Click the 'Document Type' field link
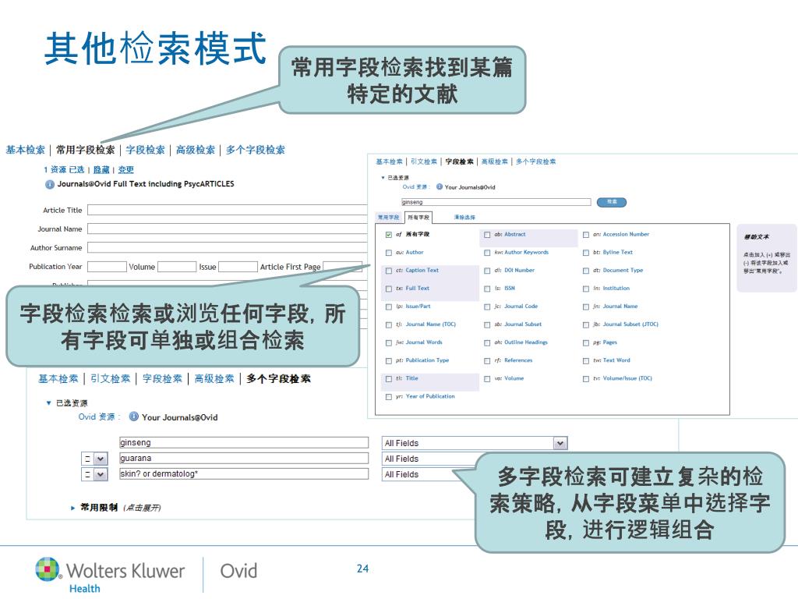Image resolution: width=798 pixels, height=599 pixels. point(623,271)
